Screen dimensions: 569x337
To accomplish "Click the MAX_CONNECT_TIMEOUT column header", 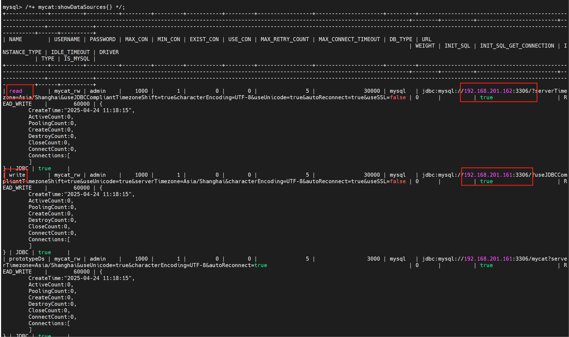I will click(349, 39).
